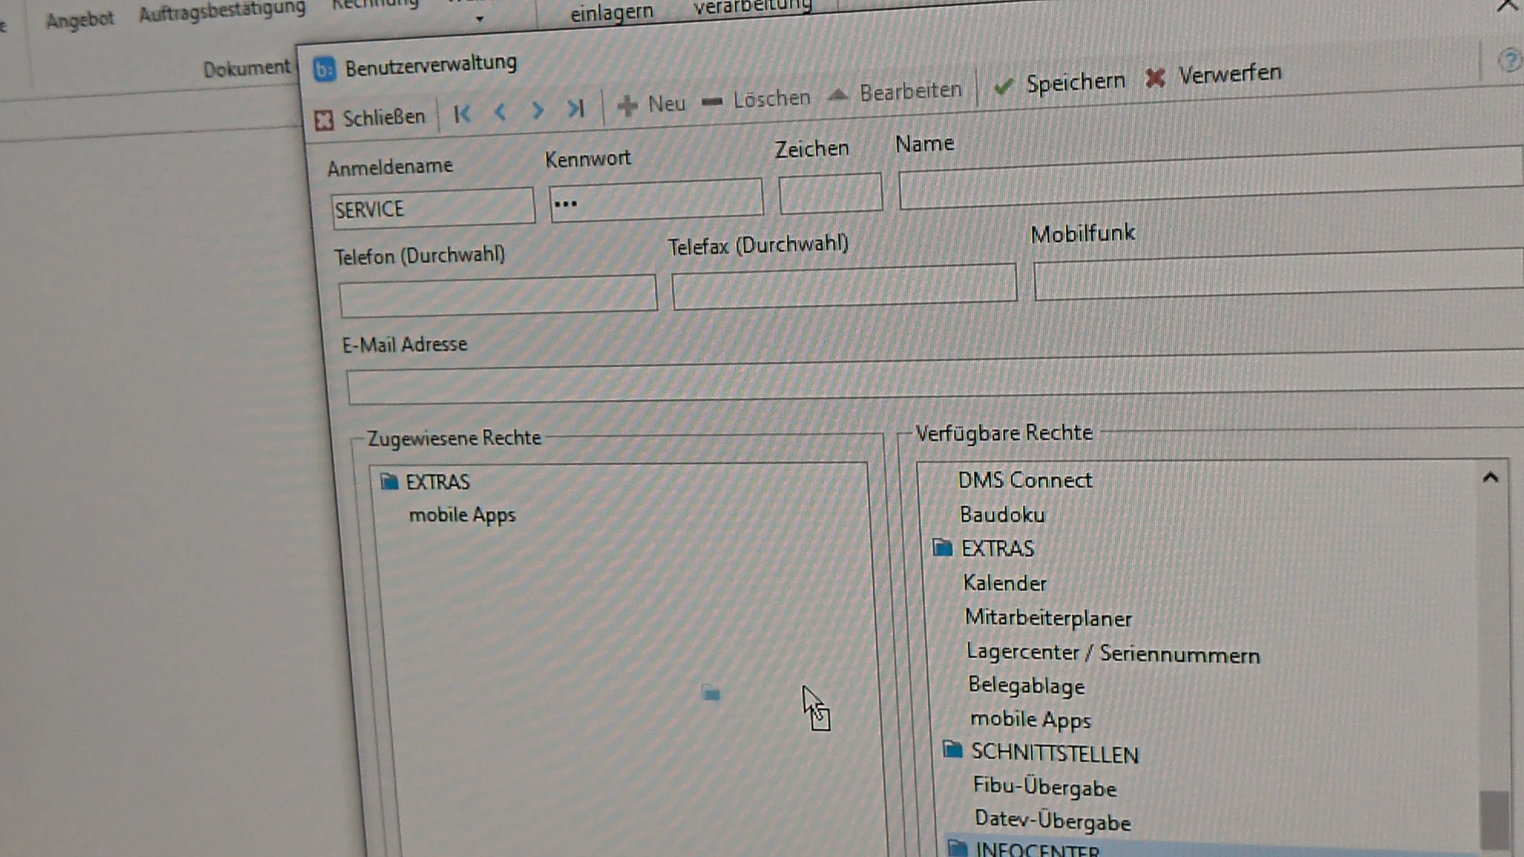Screen dimensions: 1524x857
Task: Click the Neu icon to create user
Action: click(627, 106)
